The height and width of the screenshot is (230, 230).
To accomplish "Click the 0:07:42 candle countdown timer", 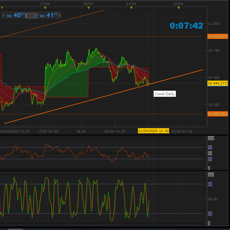I will [187, 26].
